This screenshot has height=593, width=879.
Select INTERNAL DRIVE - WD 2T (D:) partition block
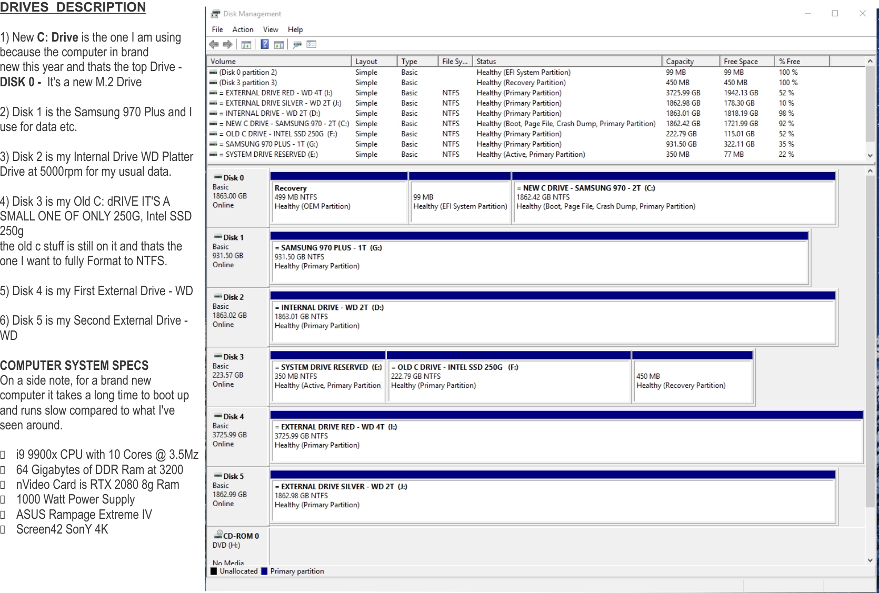tap(553, 317)
